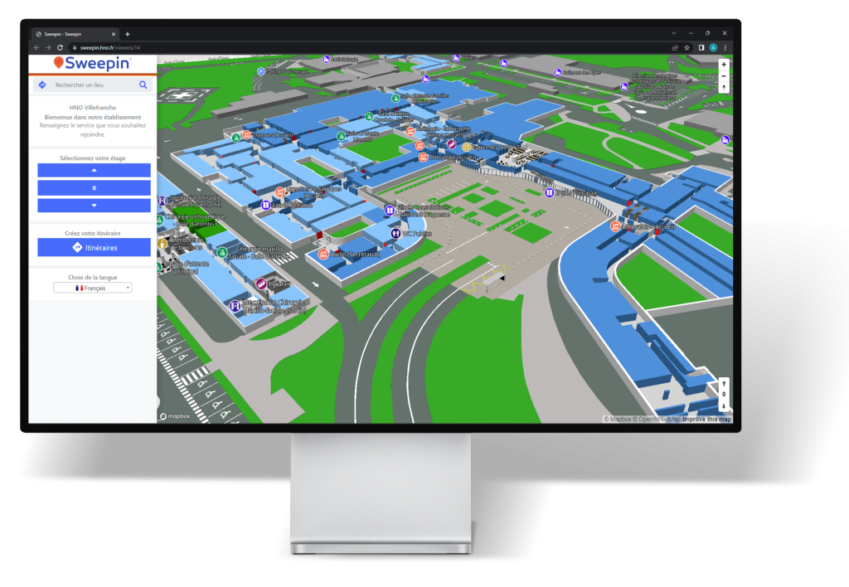
Task: Click the Mapbox attribution link
Action: pyautogui.click(x=618, y=420)
